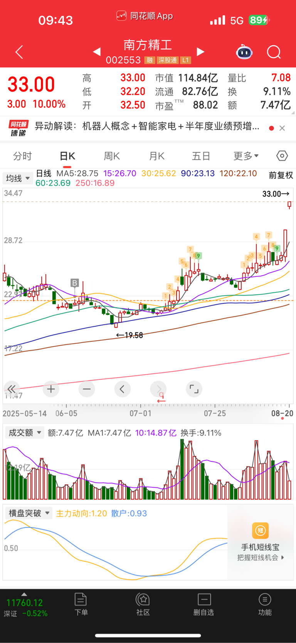Tap the 散户:0.93 label
Viewport: 296px width, 643px height.
click(x=129, y=513)
